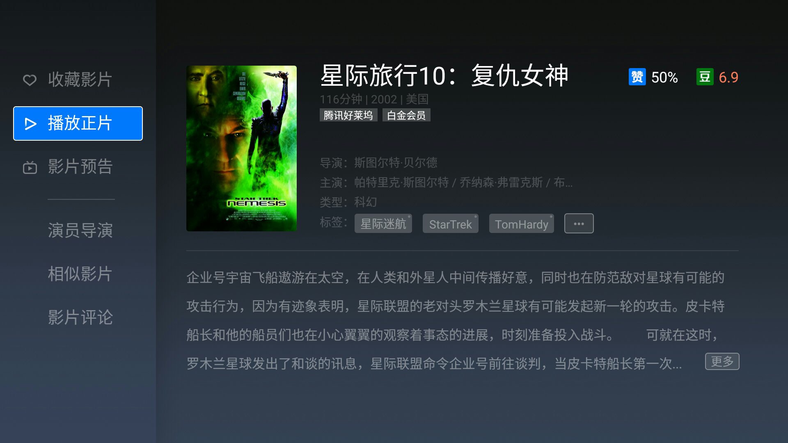The image size is (788, 443).
Task: Click the 50% like rating
Action: point(664,77)
